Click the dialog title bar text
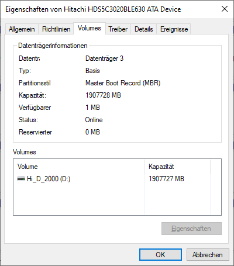Image resolution: width=234 pixels, height=266 pixels. click(93, 9)
